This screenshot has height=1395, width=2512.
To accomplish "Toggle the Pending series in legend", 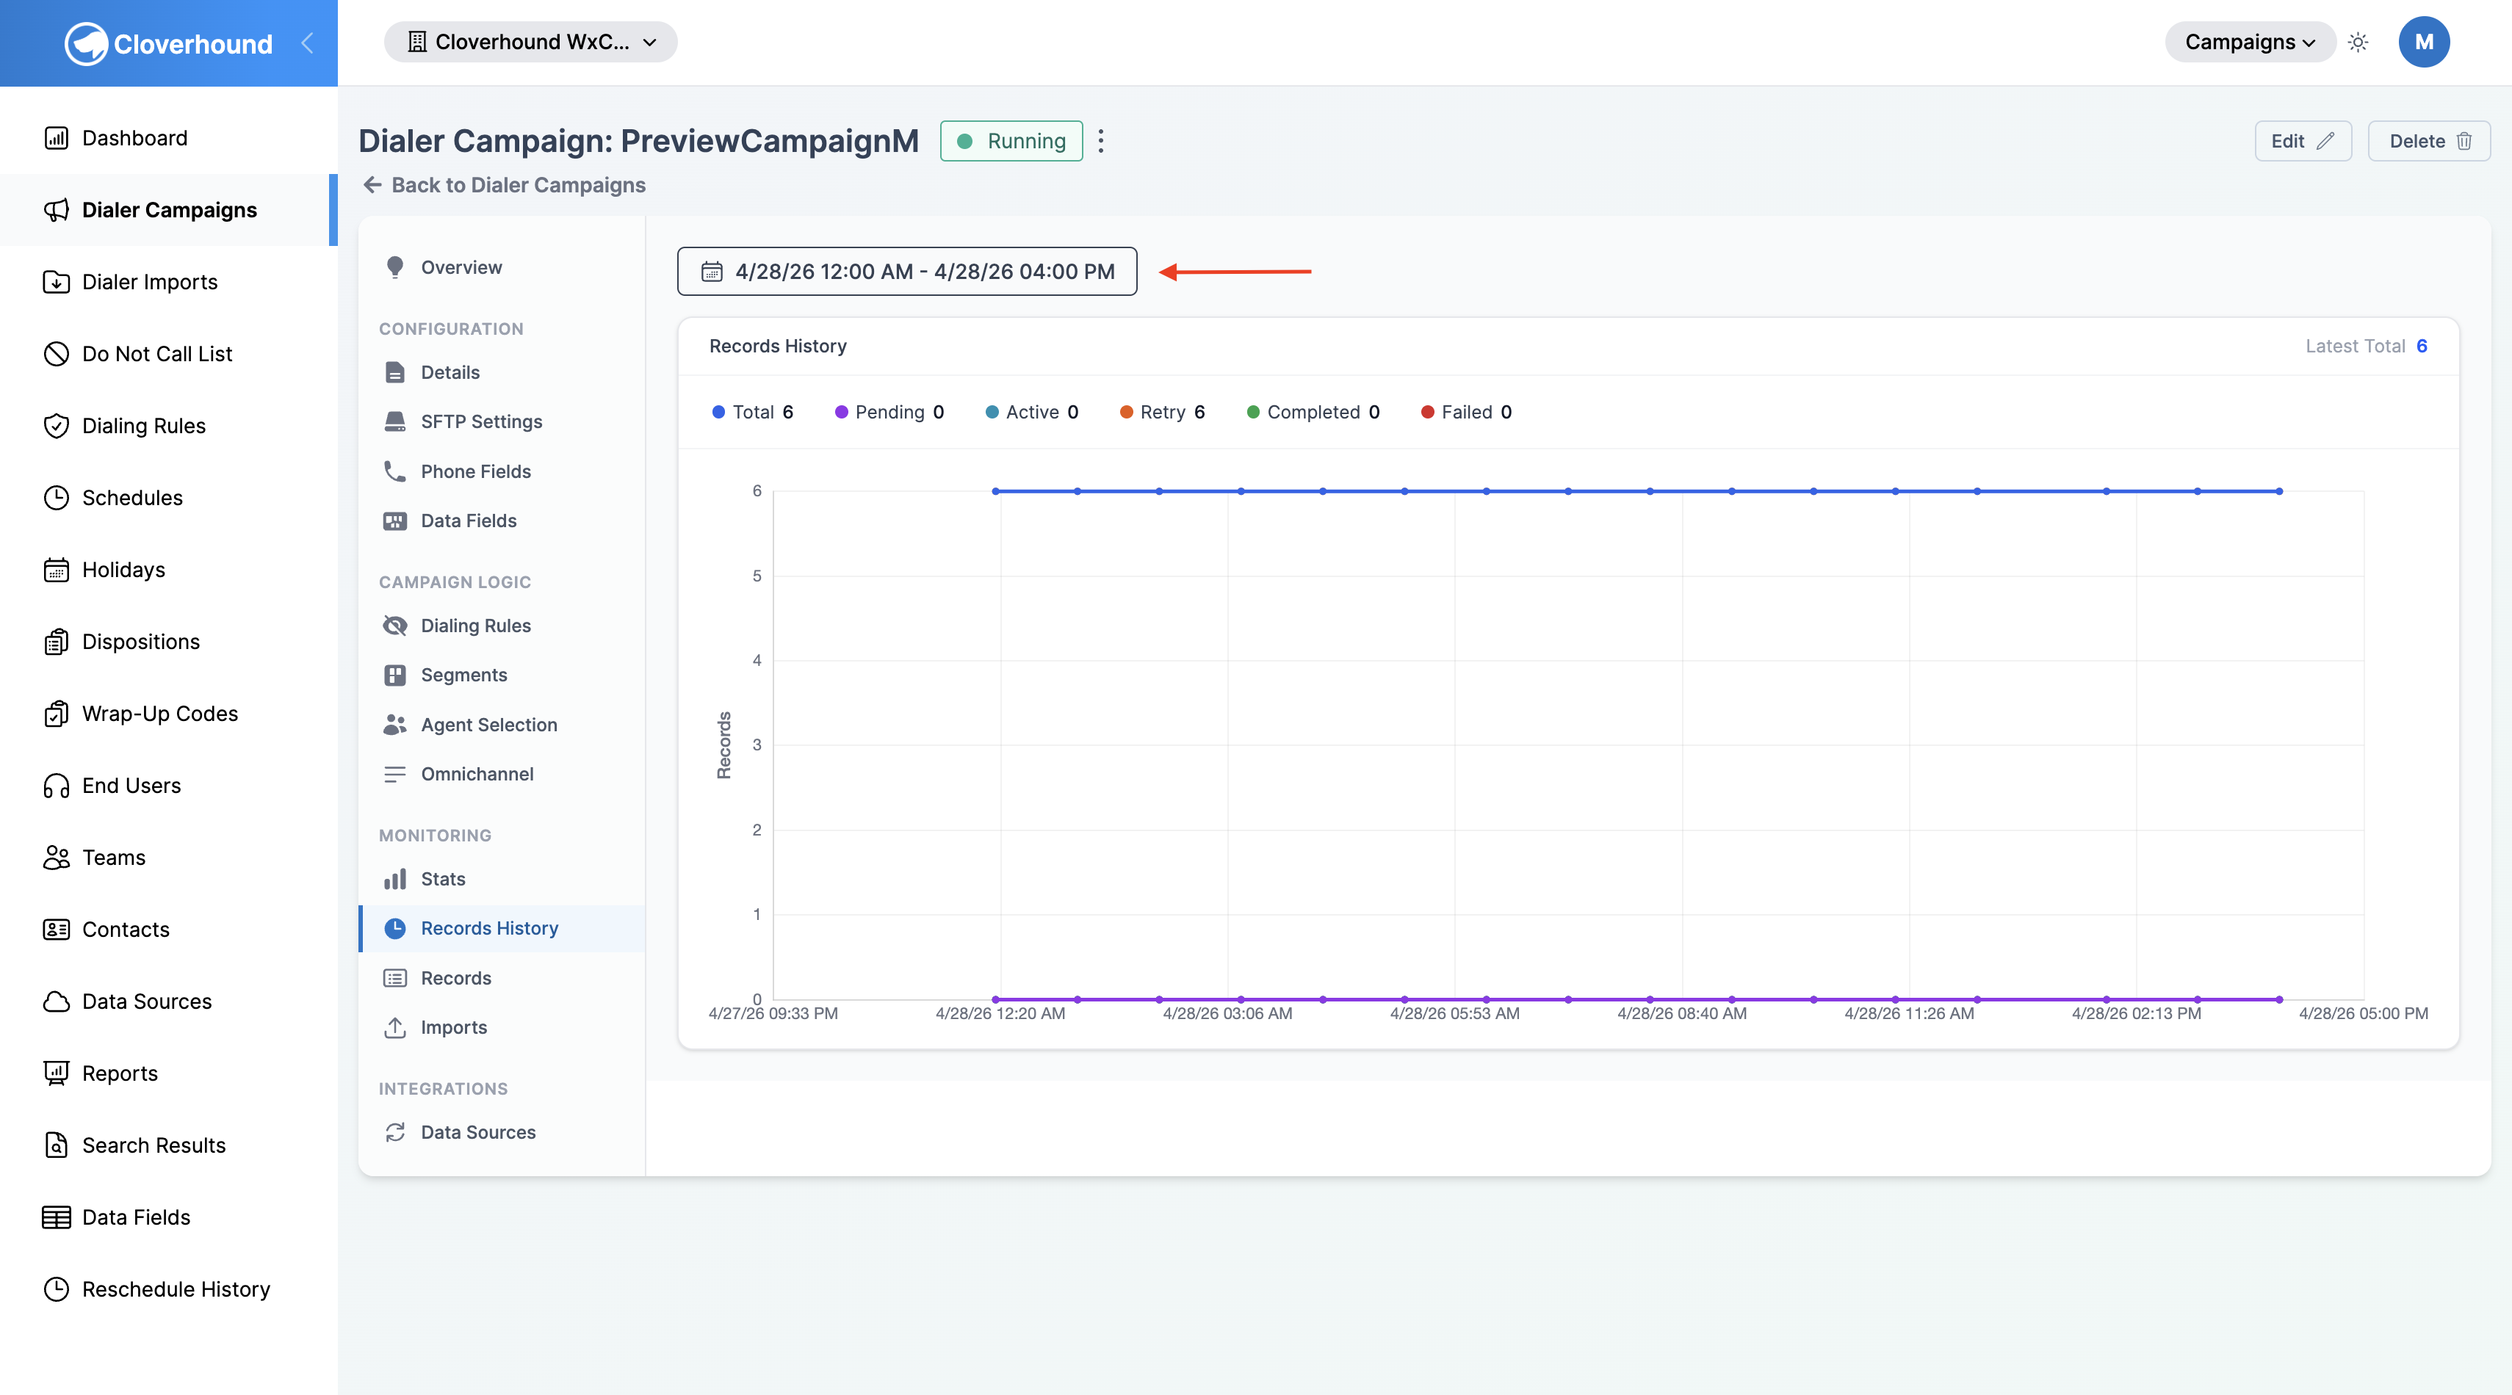I will [x=889, y=413].
